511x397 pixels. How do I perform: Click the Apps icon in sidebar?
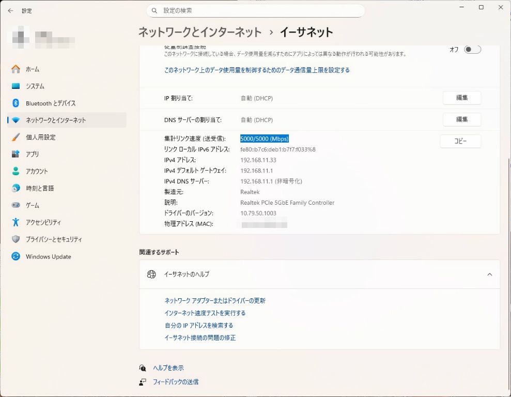click(16, 155)
